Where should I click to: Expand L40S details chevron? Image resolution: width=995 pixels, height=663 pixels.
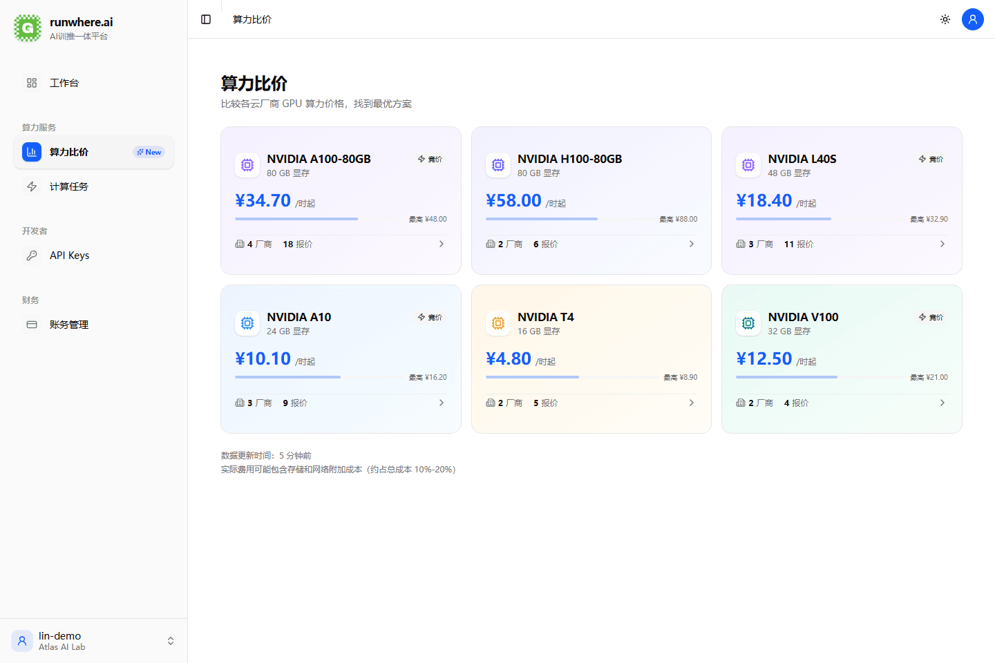coord(942,244)
